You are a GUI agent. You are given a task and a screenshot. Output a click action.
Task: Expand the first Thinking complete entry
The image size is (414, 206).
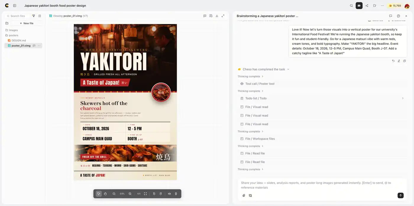pos(250,76)
